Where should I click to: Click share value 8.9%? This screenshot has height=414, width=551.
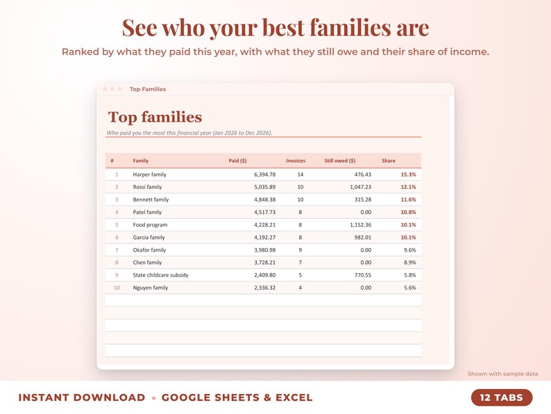(x=409, y=263)
